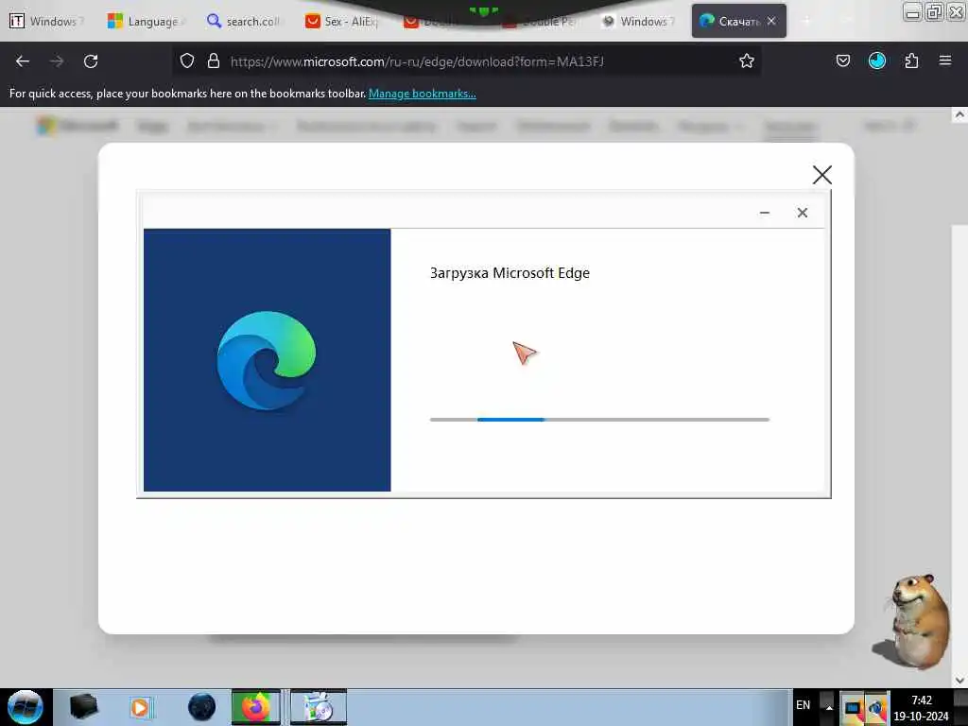Open the Manage bookmarks link
Viewport: 968px width, 726px height.
[423, 94]
